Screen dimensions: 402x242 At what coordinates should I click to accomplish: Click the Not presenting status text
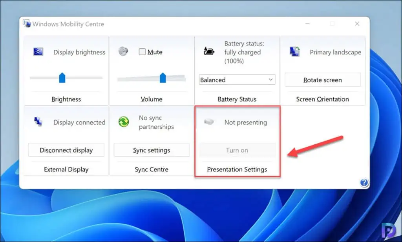(x=246, y=122)
